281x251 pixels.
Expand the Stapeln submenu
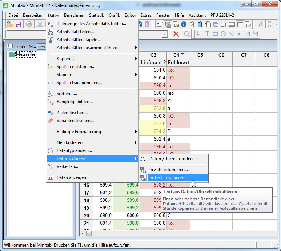[x=92, y=75]
